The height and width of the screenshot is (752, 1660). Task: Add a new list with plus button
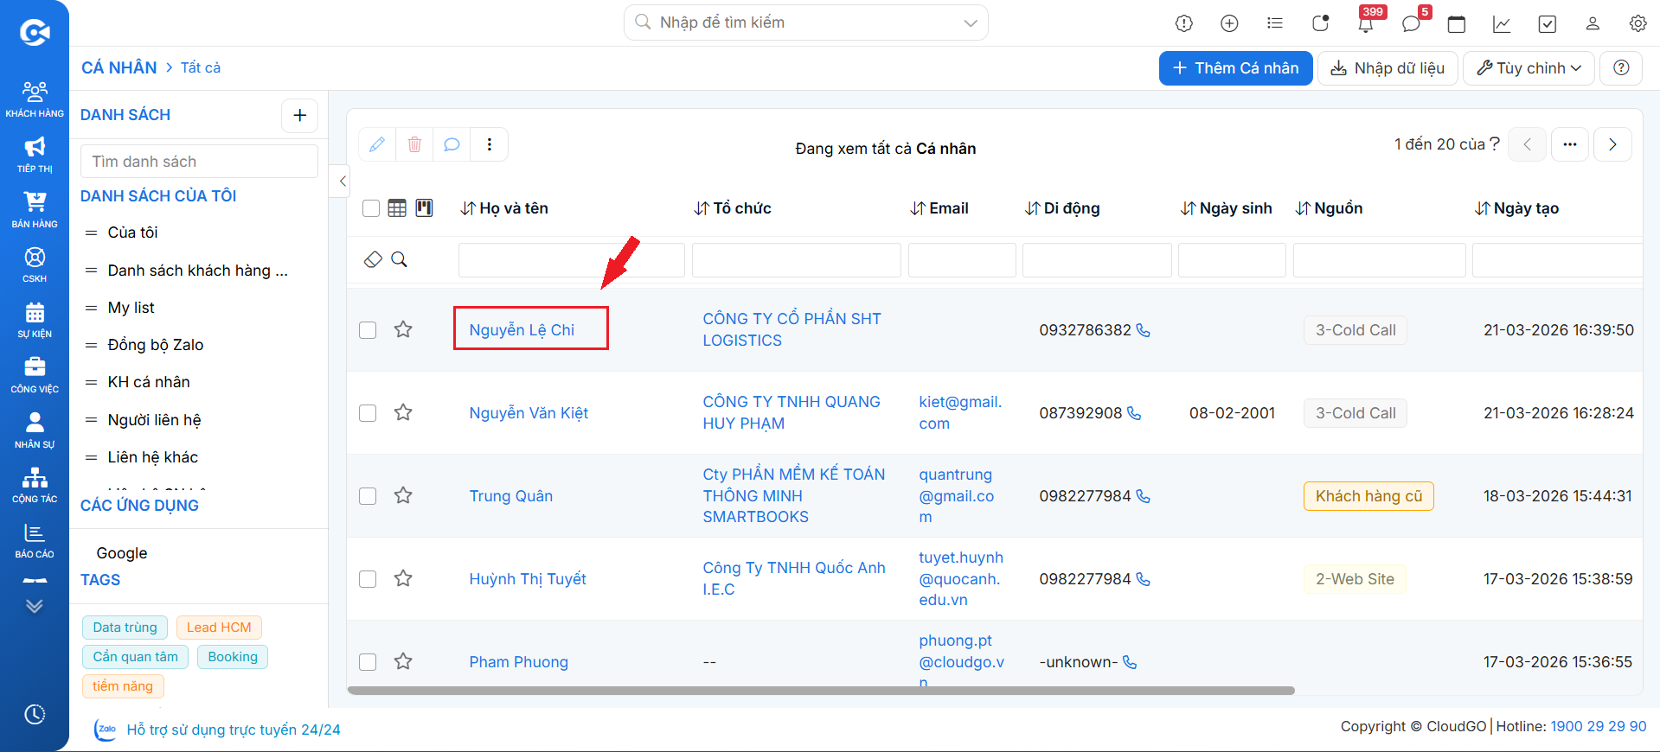point(300,115)
